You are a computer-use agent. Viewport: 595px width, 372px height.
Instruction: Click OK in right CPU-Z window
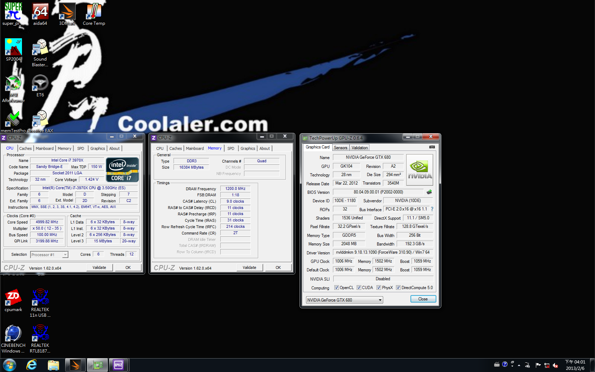[278, 267]
